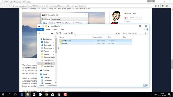
Task: Click Properties icon in quick access toolbar
Action: coord(43,26)
